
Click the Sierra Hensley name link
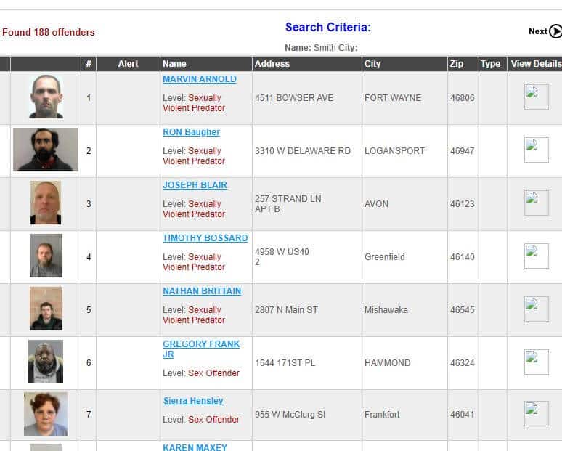coord(192,401)
